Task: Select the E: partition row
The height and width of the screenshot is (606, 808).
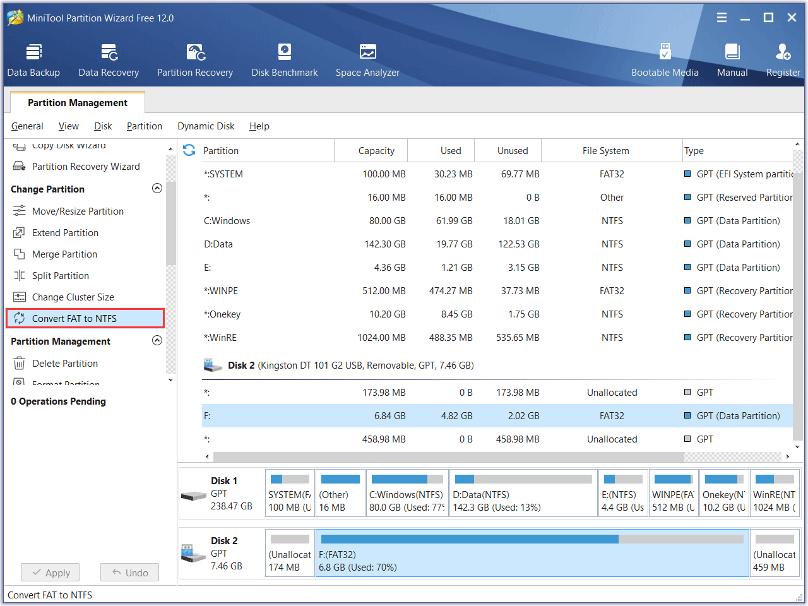Action: coord(497,267)
